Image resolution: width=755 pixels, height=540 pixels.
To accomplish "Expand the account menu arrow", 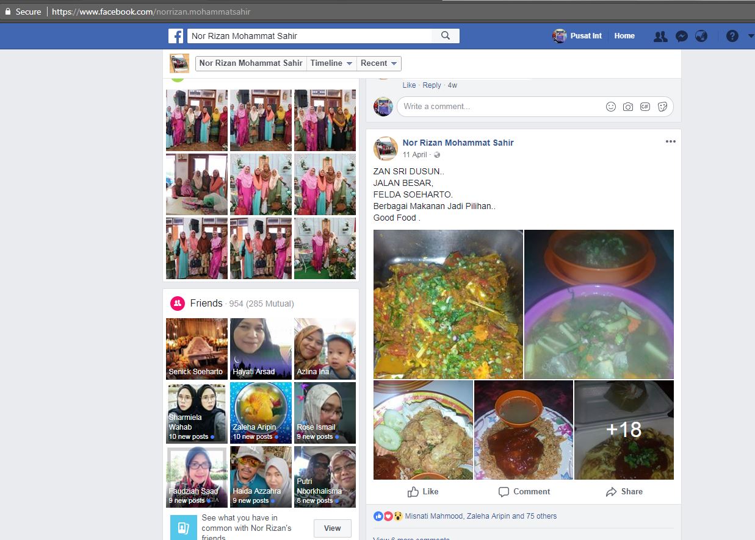I will 751,36.
